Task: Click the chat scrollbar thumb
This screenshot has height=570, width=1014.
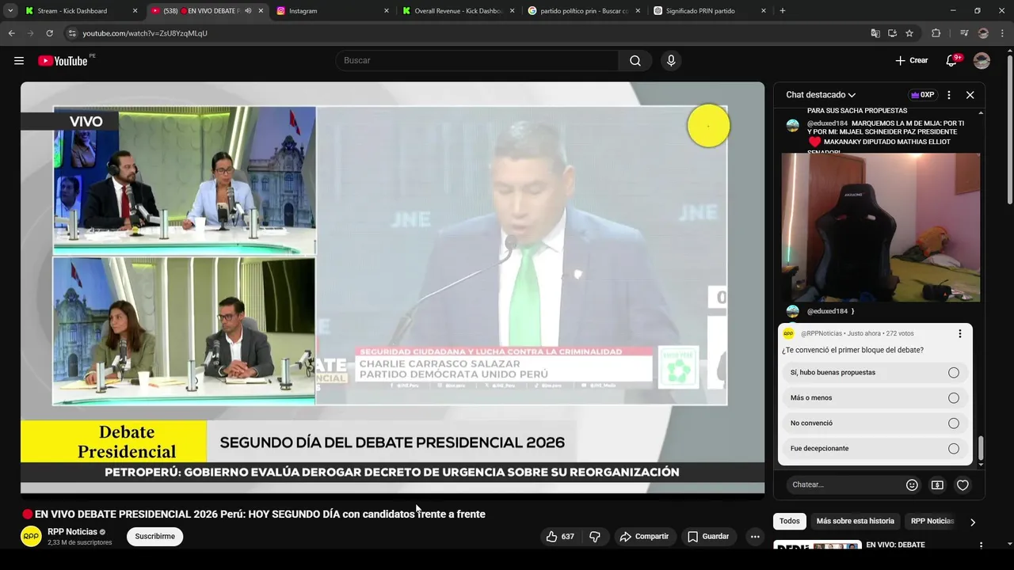Action: [x=981, y=448]
